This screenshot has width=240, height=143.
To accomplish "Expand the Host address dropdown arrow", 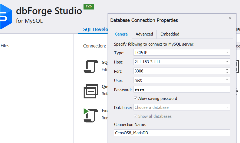I will coord(227,62).
